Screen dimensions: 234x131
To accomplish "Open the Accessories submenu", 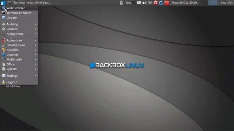I will click(x=19, y=40).
